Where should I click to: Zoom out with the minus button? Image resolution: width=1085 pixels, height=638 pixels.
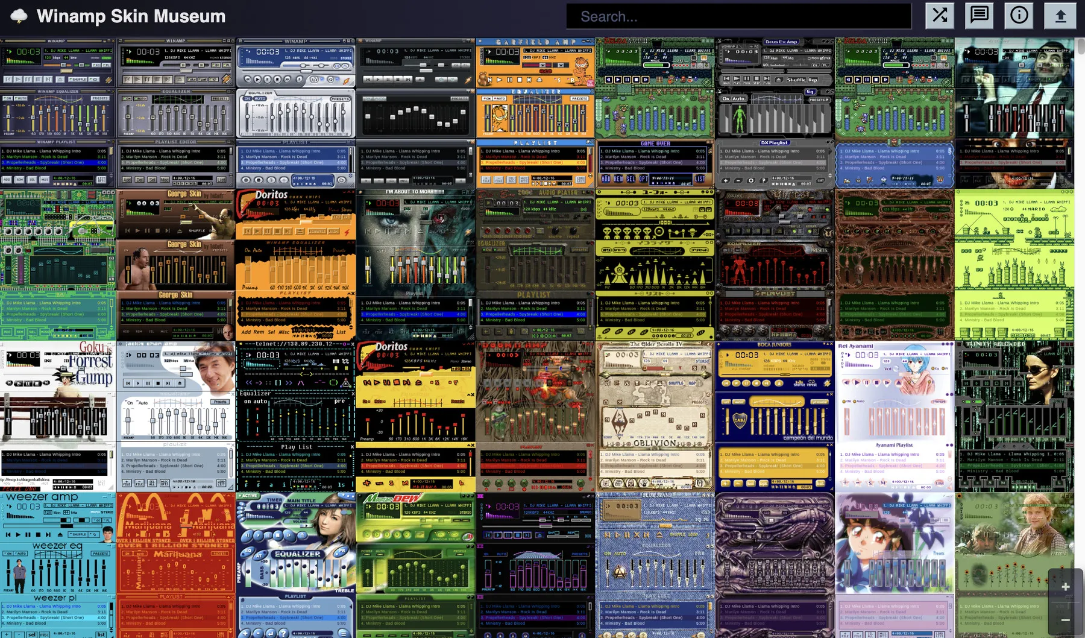(1065, 620)
